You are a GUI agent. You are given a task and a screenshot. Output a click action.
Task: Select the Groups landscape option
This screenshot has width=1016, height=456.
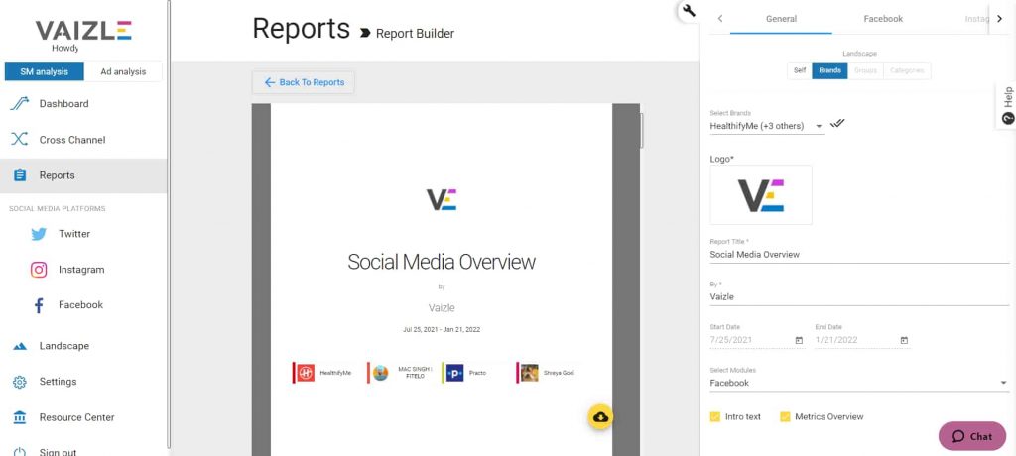pos(865,70)
